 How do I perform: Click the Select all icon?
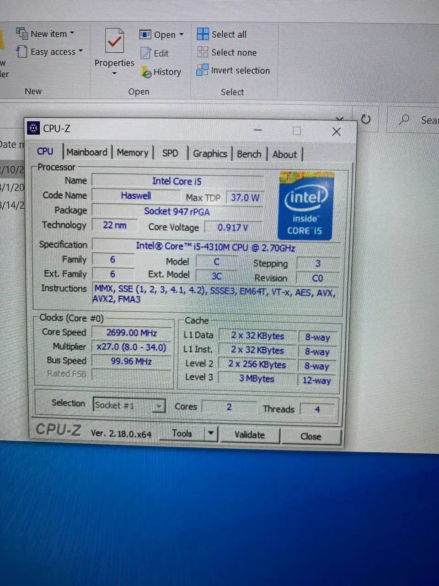coord(203,34)
